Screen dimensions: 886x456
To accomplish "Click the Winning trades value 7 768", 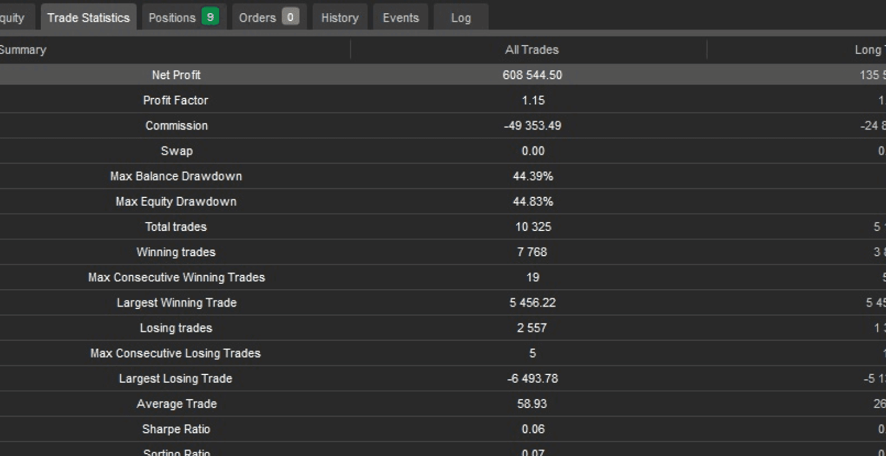I will coord(532,252).
